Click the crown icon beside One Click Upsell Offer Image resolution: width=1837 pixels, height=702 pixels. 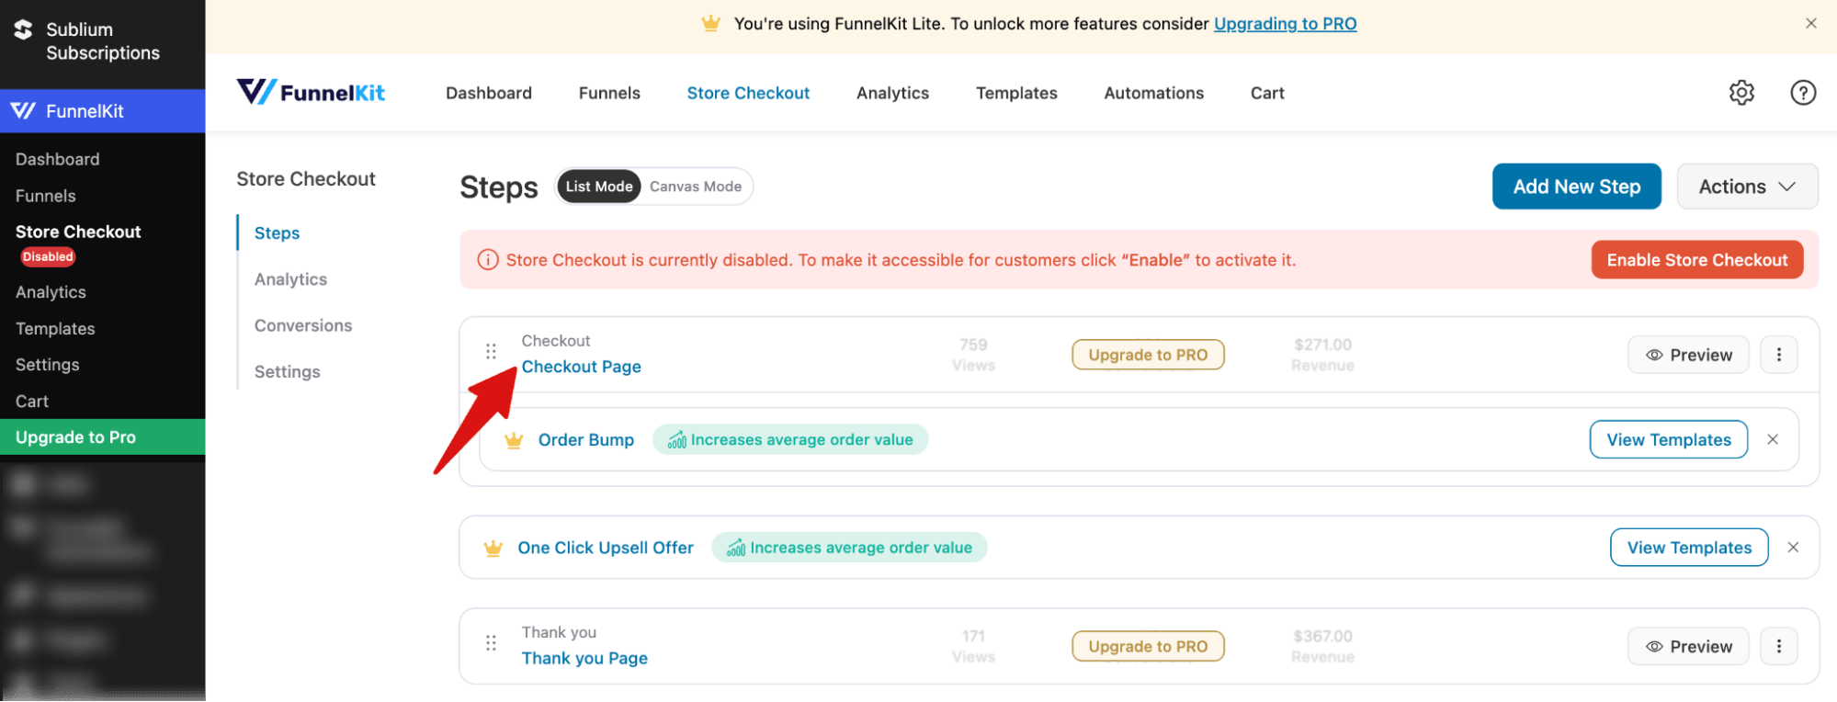493,549
